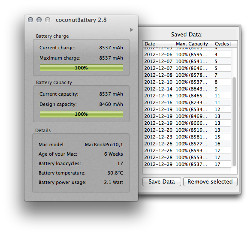Image resolution: width=248 pixels, height=235 pixels.
Task: Select the 2012-12-06 saved data row
Action: click(187, 54)
